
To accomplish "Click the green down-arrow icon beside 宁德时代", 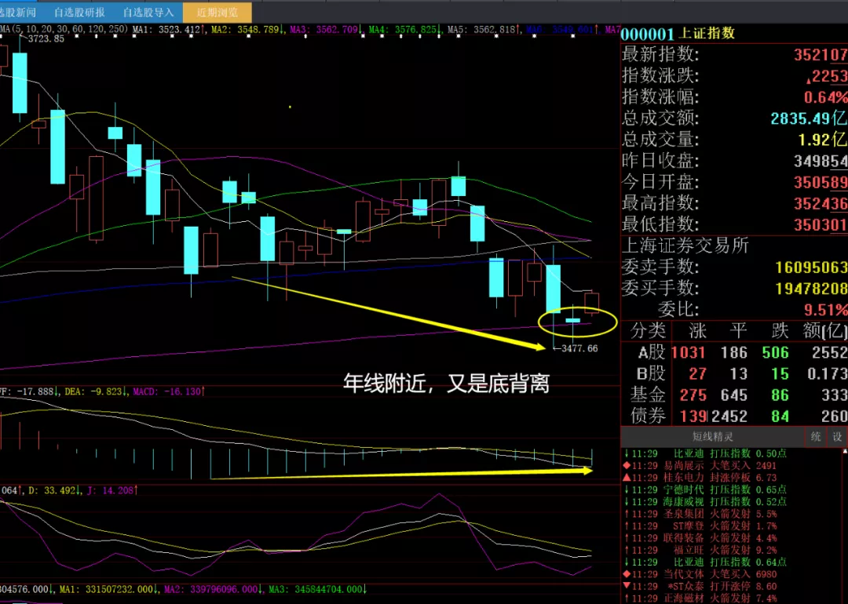I will [x=627, y=489].
